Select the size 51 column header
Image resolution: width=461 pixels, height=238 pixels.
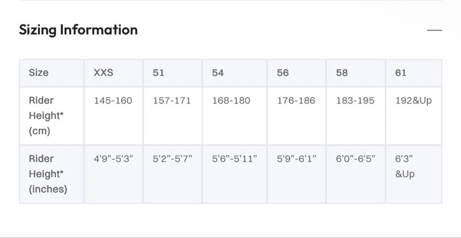click(159, 73)
